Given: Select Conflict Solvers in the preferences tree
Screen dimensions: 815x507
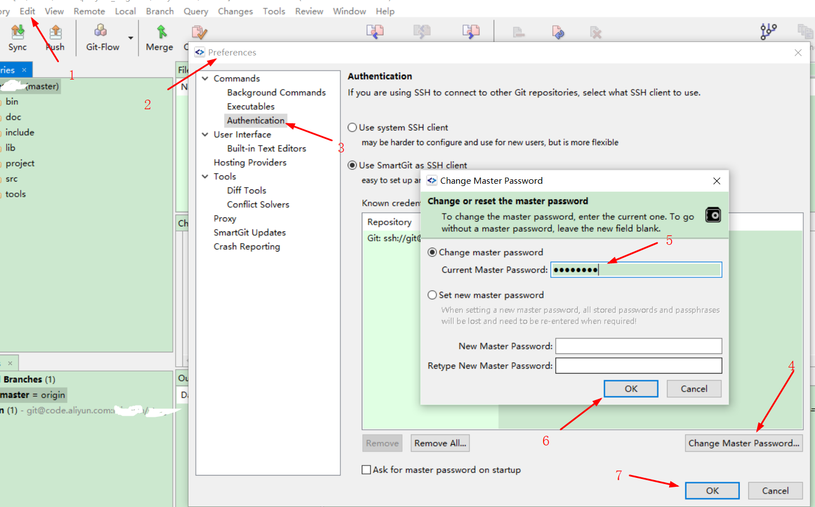Looking at the screenshot, I should tap(258, 204).
